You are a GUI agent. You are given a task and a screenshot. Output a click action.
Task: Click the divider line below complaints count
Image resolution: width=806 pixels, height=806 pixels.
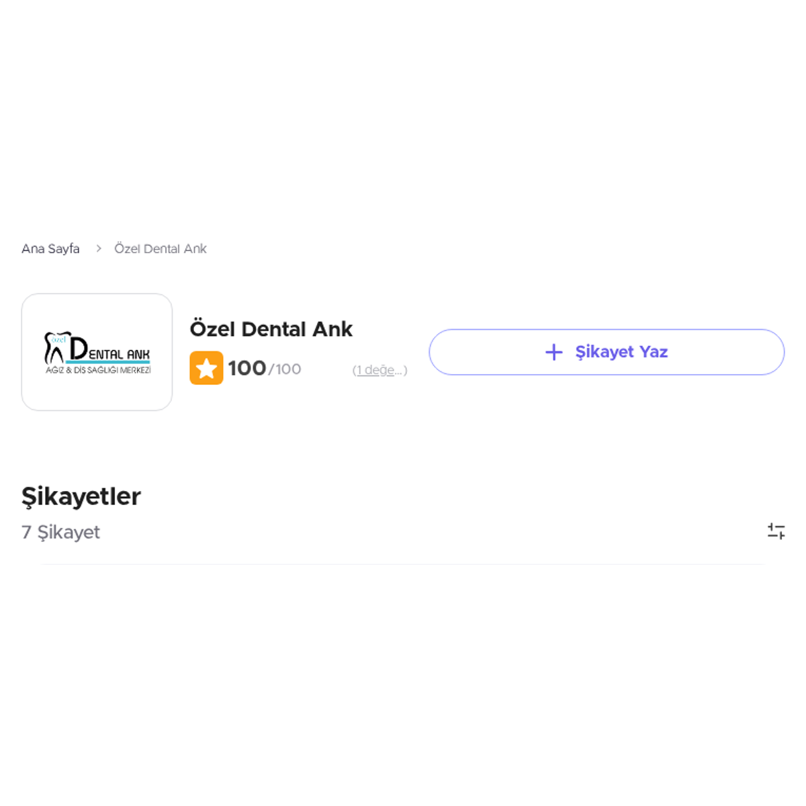403,564
